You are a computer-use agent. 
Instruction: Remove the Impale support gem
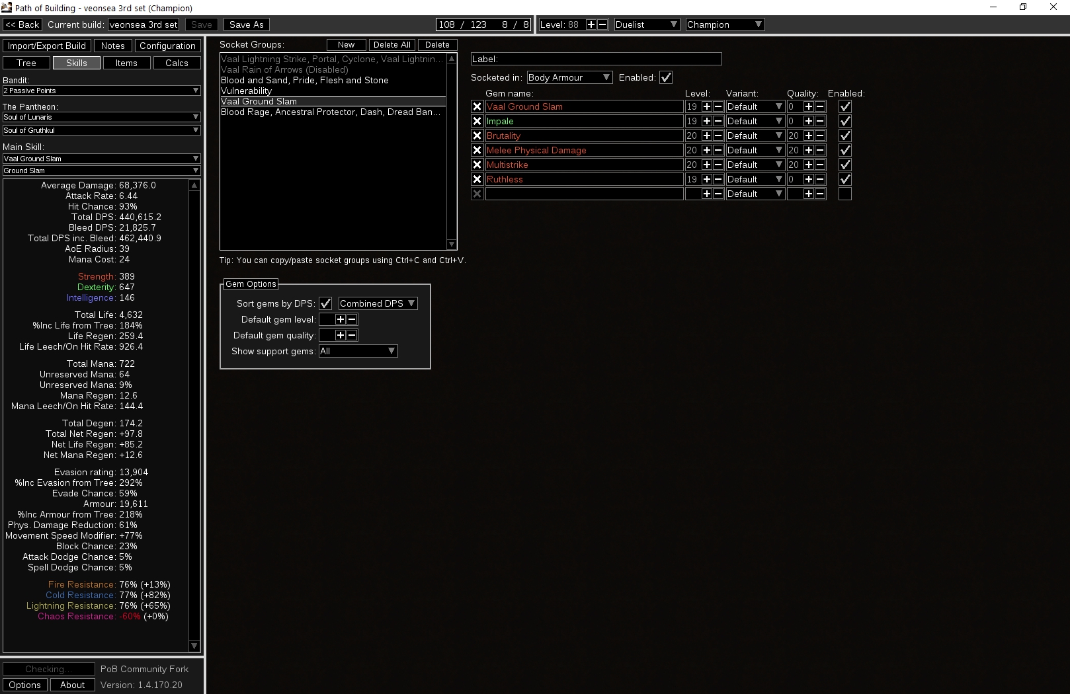coord(477,121)
